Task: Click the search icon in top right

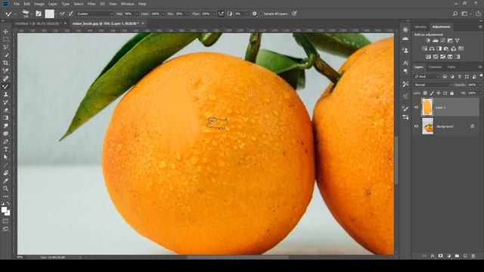Action: pos(455,14)
